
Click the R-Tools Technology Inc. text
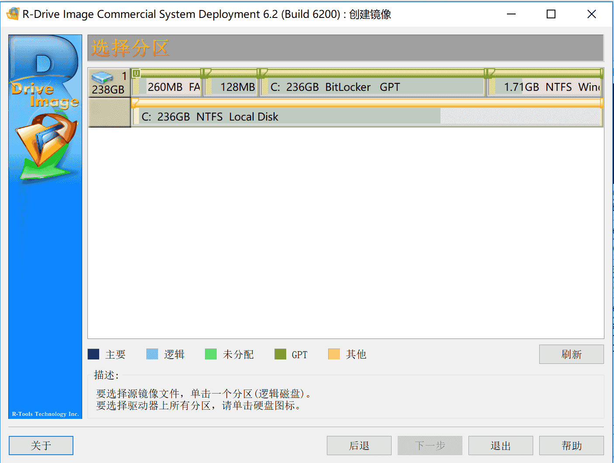coord(45,414)
